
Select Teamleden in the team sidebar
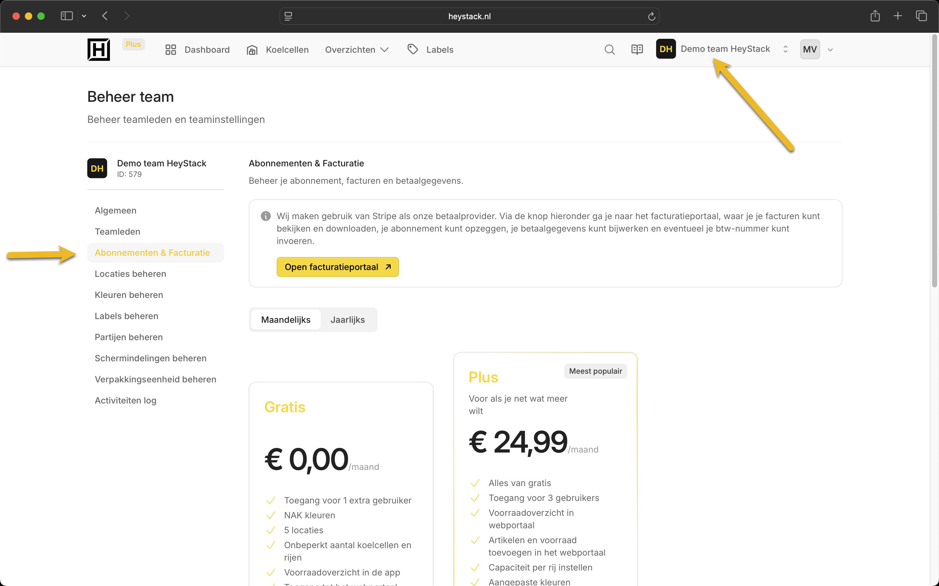click(x=117, y=231)
